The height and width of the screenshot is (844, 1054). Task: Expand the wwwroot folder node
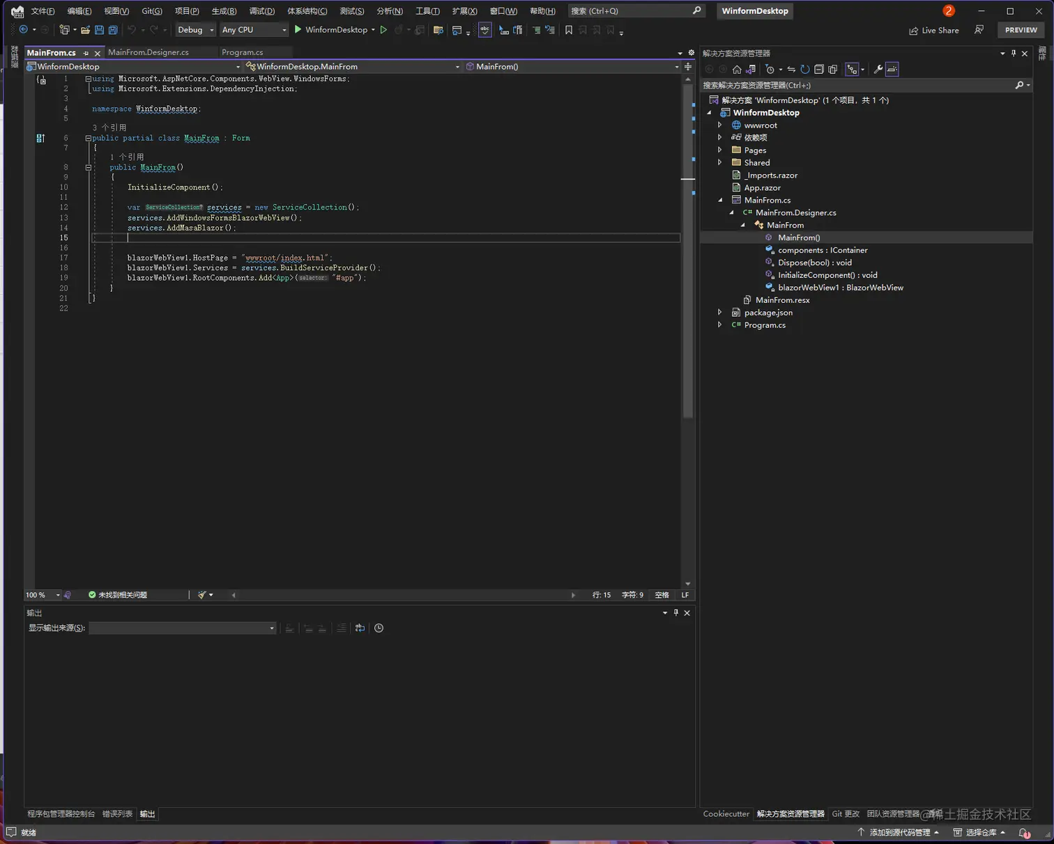[720, 125]
